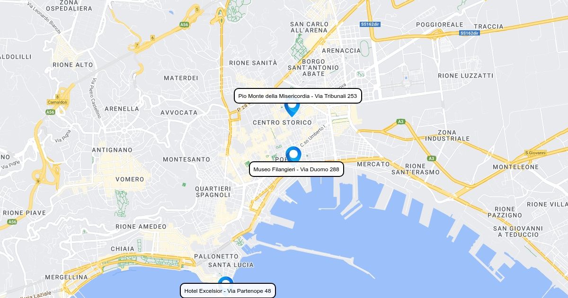Select the Quartieri Spagnoli label
Screen dimensions: 568x298
(x=213, y=192)
